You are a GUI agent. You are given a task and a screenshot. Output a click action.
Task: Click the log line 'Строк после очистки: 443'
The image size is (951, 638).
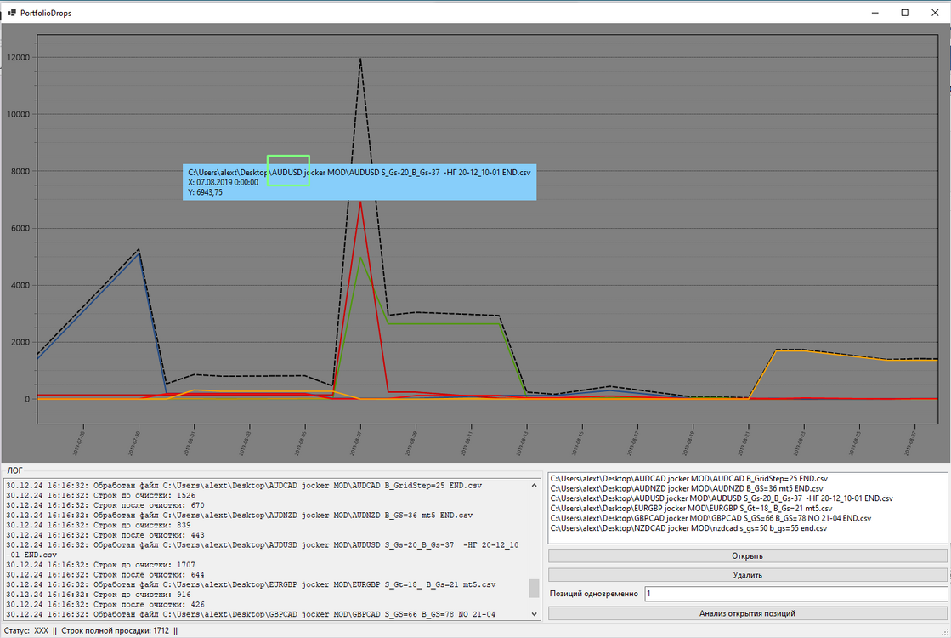[105, 535]
